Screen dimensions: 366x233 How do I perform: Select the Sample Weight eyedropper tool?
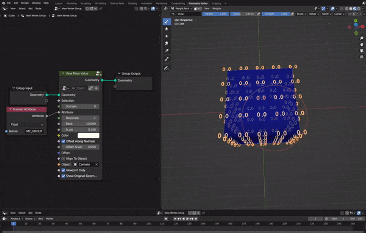(x=167, y=59)
